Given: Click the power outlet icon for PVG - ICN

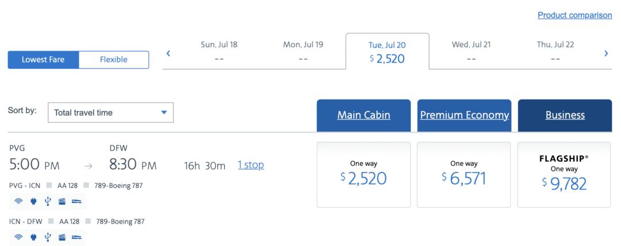Looking at the screenshot, I should [33, 201].
